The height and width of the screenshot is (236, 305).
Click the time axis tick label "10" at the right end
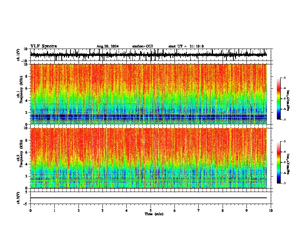tap(271, 211)
